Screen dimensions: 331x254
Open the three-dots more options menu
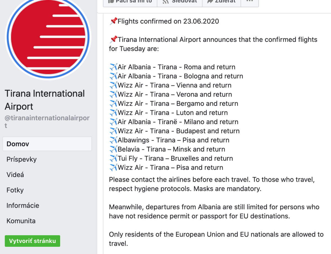coord(250,1)
